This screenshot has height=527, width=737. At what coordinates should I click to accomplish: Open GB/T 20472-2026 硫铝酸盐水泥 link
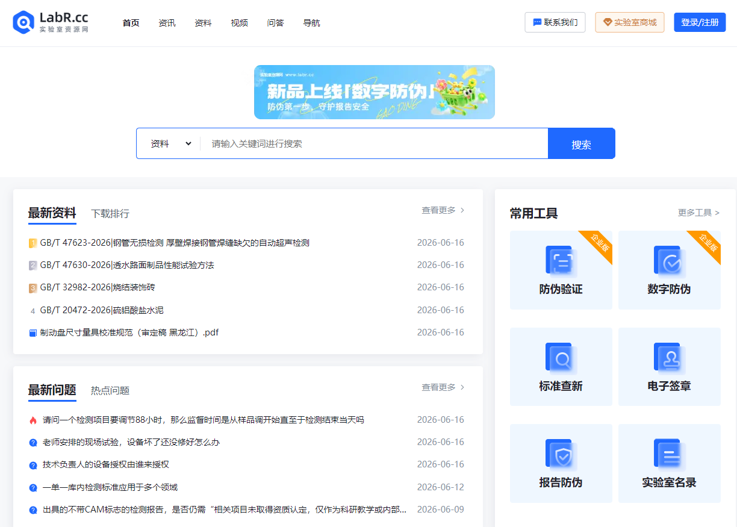pyautogui.click(x=102, y=310)
